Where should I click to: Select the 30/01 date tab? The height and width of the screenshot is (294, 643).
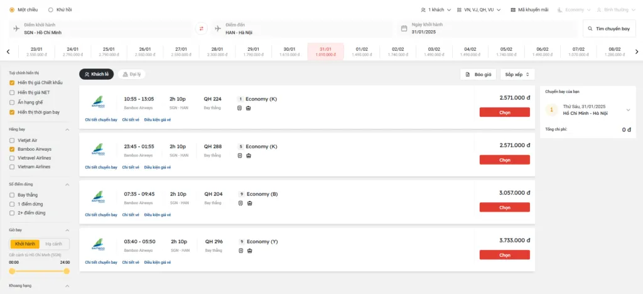[x=289, y=52]
